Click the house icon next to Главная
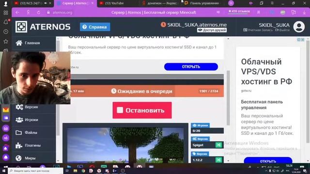 [x=19, y=43]
